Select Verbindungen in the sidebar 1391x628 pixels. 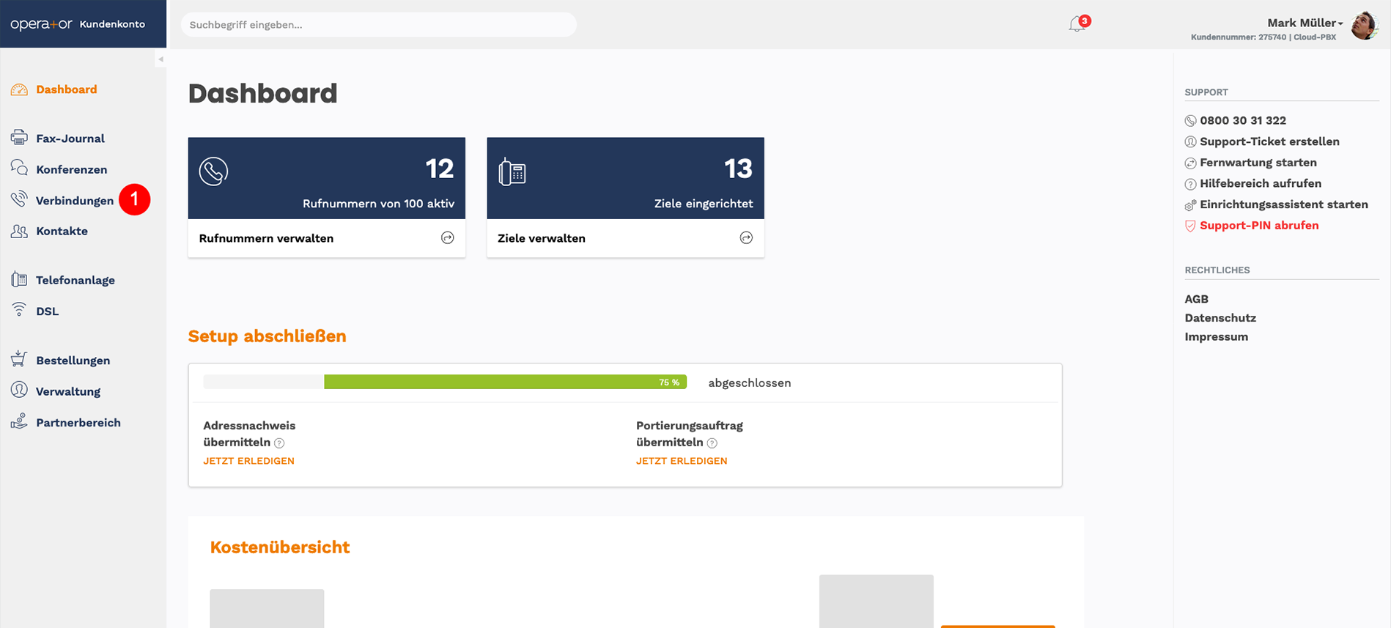(x=75, y=201)
